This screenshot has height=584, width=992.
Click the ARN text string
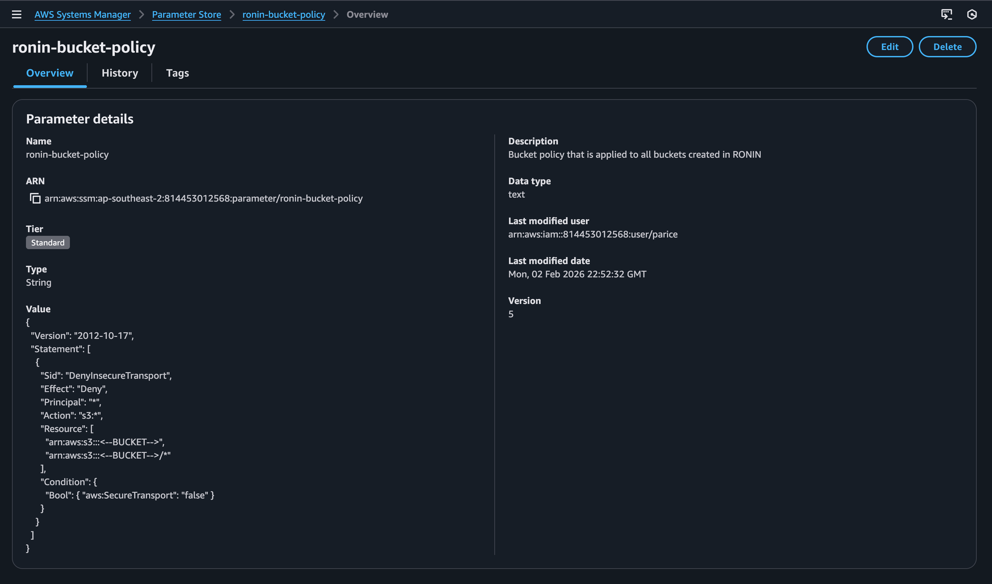[x=203, y=198]
